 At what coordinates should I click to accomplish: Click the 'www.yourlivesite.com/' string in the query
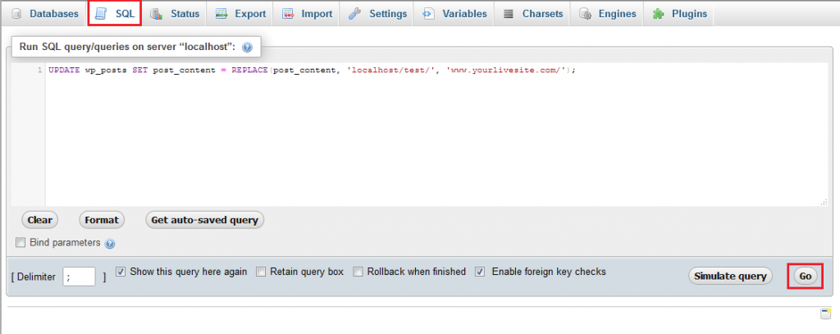point(506,71)
